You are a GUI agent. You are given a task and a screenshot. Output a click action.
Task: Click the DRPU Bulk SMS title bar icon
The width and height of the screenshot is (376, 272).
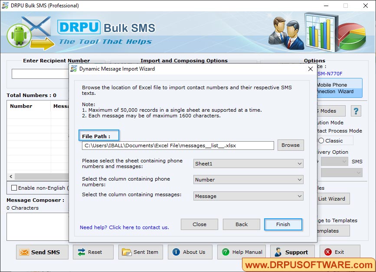click(4, 6)
